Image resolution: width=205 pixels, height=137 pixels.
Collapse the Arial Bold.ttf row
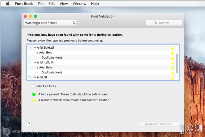pos(35,48)
